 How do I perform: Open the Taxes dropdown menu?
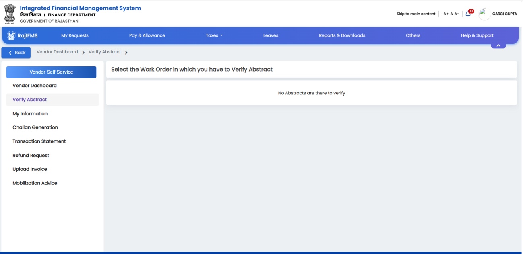click(214, 35)
